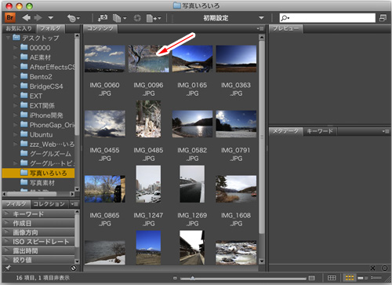
Task: Click the cancel X icon in metadata panel
Action: point(373,268)
